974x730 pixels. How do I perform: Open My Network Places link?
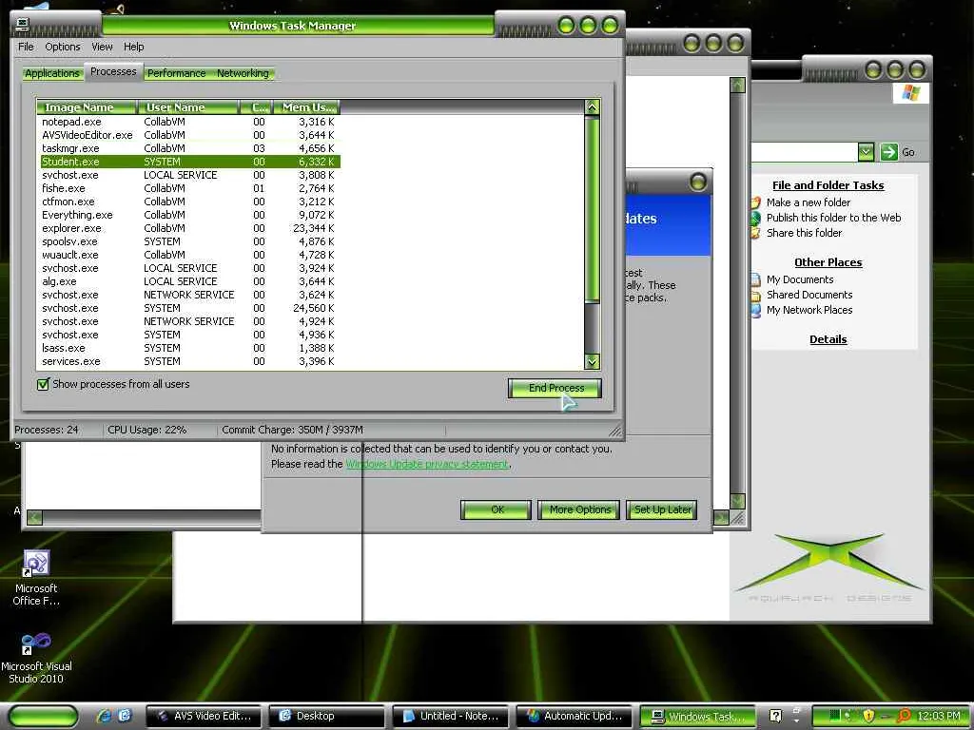click(x=809, y=310)
